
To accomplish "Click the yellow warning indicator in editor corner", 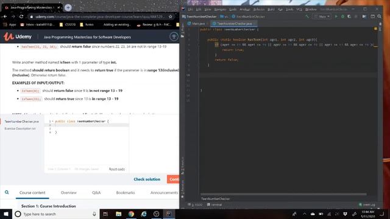I will click(375, 29).
